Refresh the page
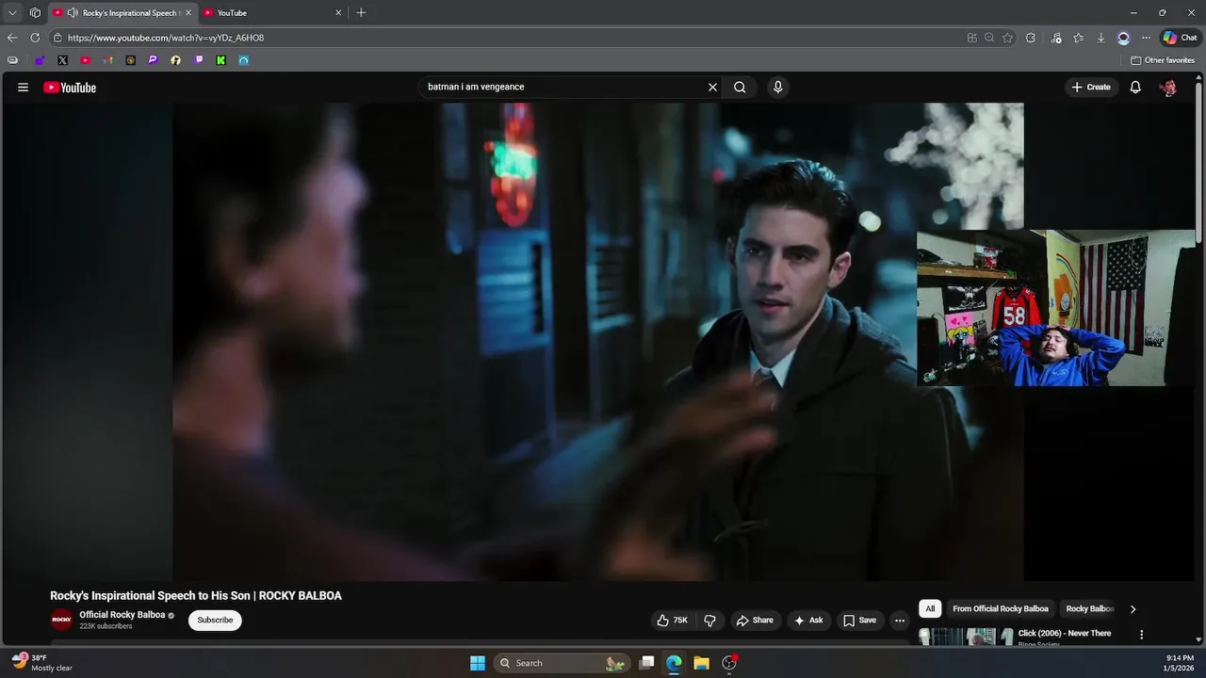This screenshot has height=678, width=1206. coord(35,38)
